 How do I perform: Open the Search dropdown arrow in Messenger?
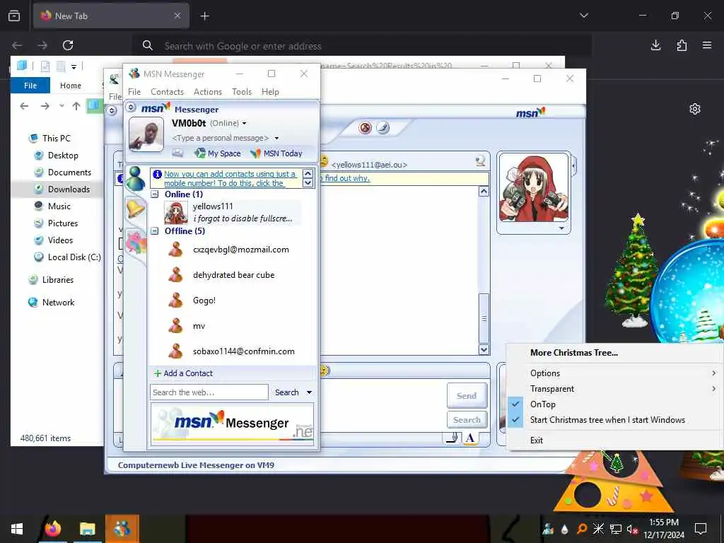click(x=309, y=392)
